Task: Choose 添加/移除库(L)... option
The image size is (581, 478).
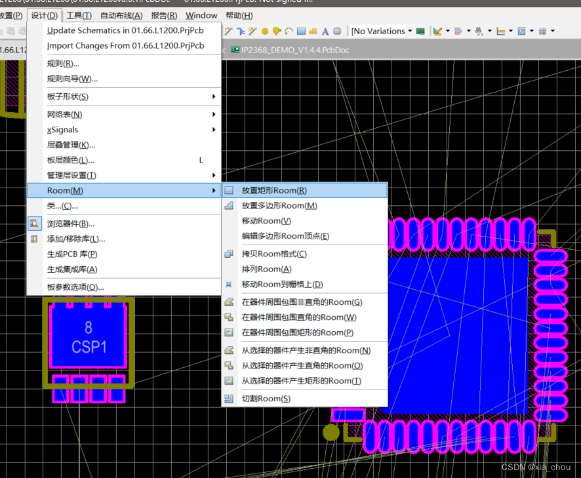Action: point(124,239)
